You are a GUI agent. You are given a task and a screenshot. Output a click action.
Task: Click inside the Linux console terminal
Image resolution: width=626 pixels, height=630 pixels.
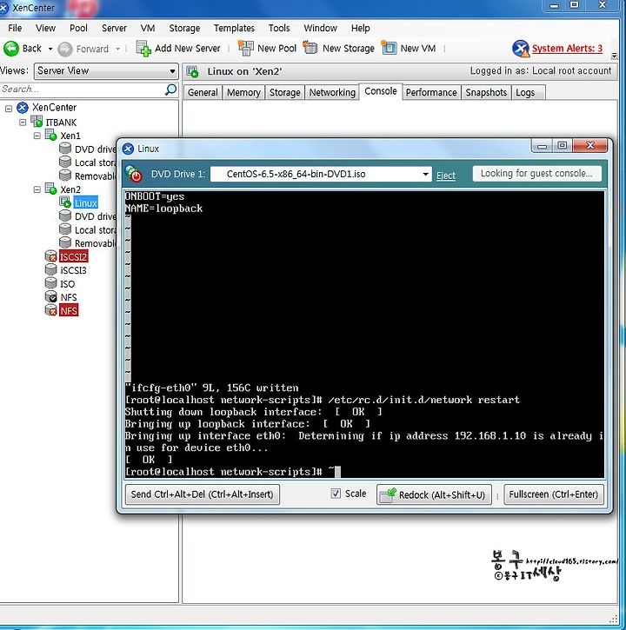pos(364,335)
